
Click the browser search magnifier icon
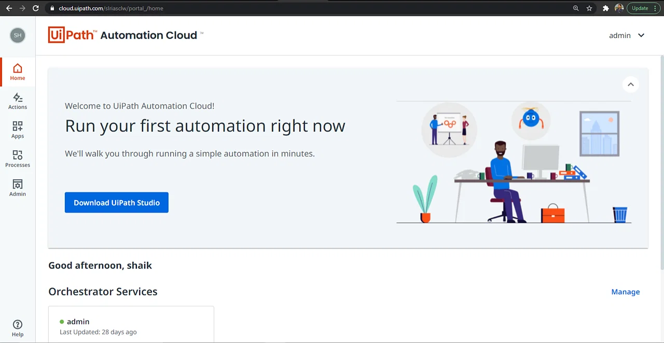pyautogui.click(x=576, y=8)
